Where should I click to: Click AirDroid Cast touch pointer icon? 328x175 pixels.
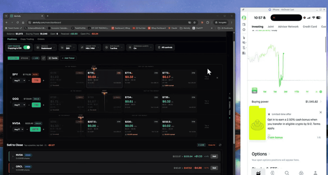coord(244,37)
